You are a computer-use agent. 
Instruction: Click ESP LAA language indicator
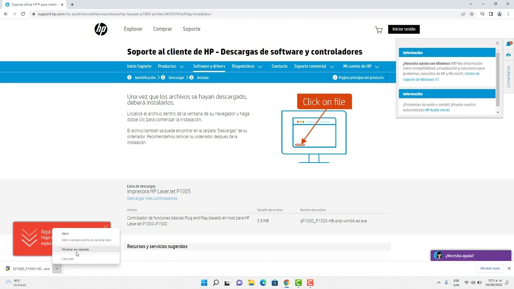click(x=457, y=283)
